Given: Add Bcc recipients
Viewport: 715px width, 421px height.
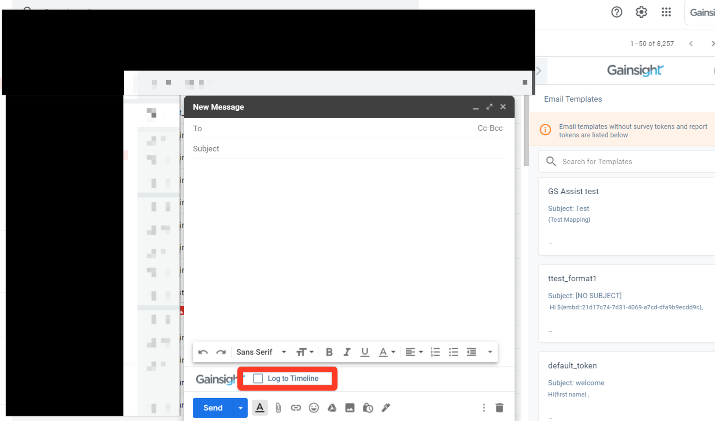Looking at the screenshot, I should 496,128.
